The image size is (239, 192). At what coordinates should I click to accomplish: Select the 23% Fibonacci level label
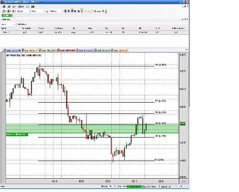[161, 136]
